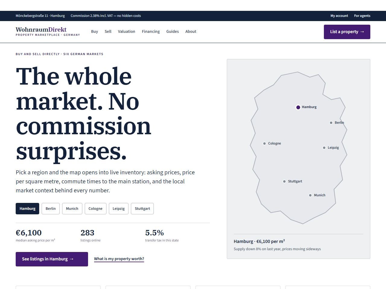Pick the Stuttgart region chip
The width and height of the screenshot is (386, 289).
click(x=142, y=209)
